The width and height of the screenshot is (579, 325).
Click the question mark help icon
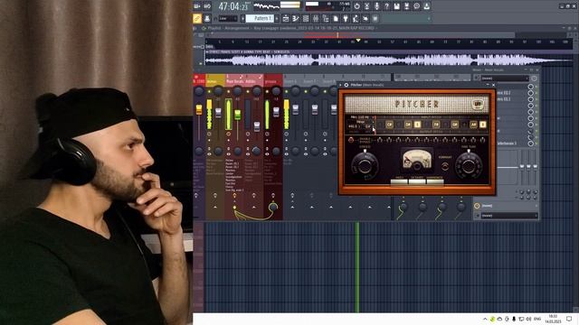point(386,6)
